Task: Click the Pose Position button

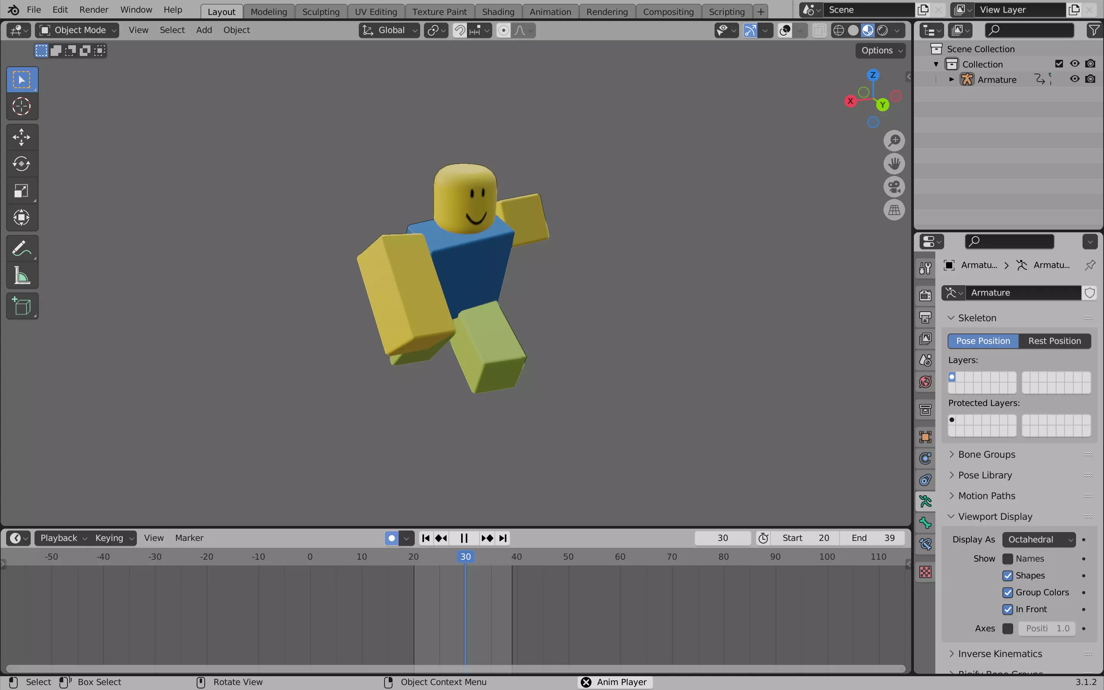Action: click(x=983, y=341)
